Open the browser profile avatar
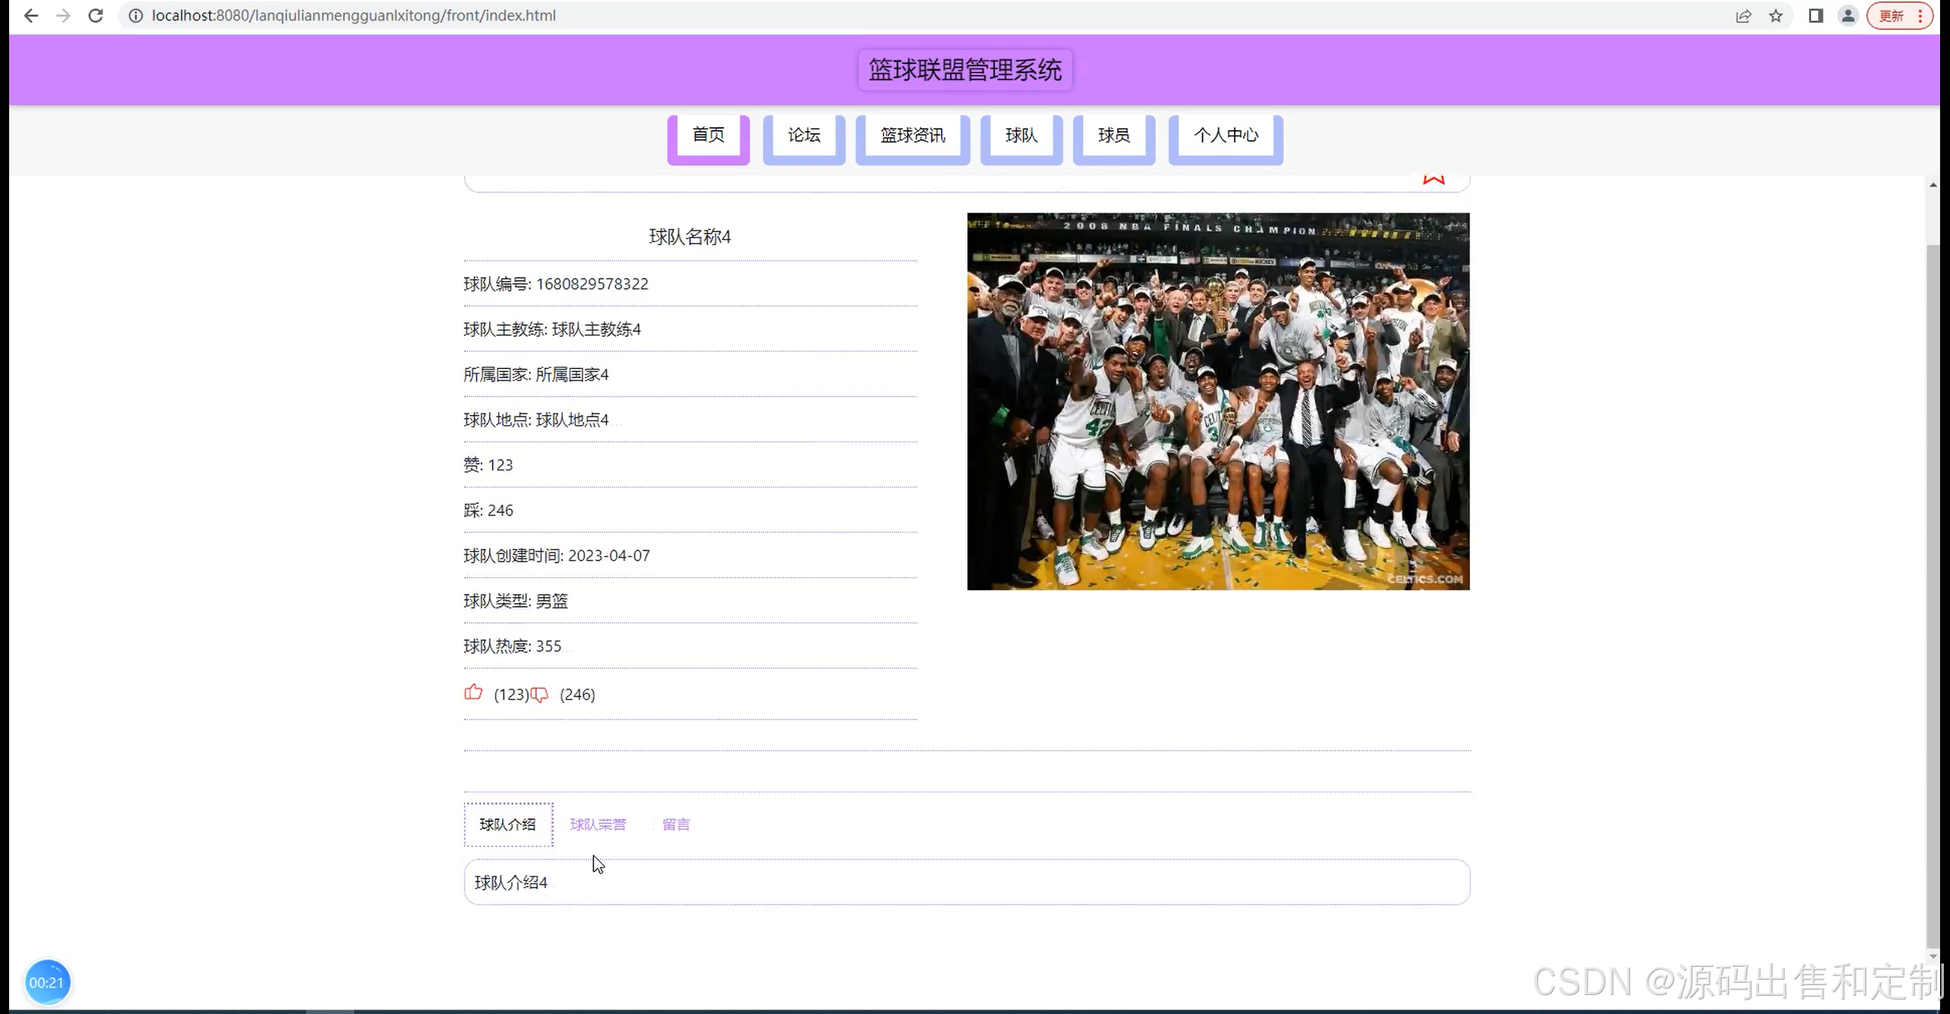Image resolution: width=1950 pixels, height=1014 pixels. pyautogui.click(x=1848, y=15)
